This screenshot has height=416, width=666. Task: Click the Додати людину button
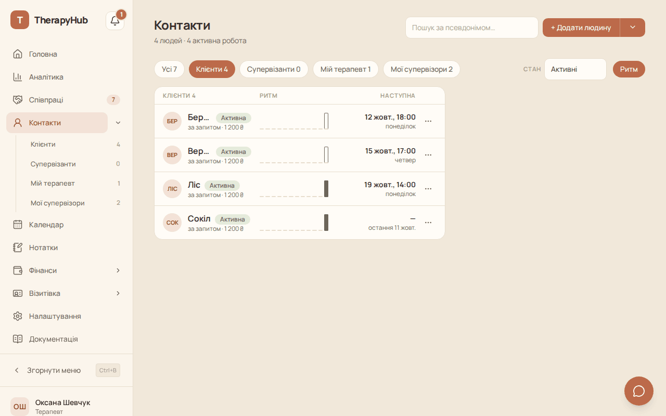point(581,28)
